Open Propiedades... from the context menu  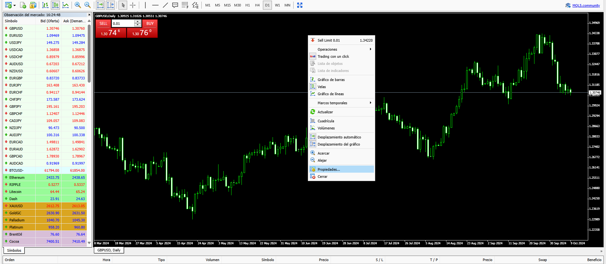342,169
